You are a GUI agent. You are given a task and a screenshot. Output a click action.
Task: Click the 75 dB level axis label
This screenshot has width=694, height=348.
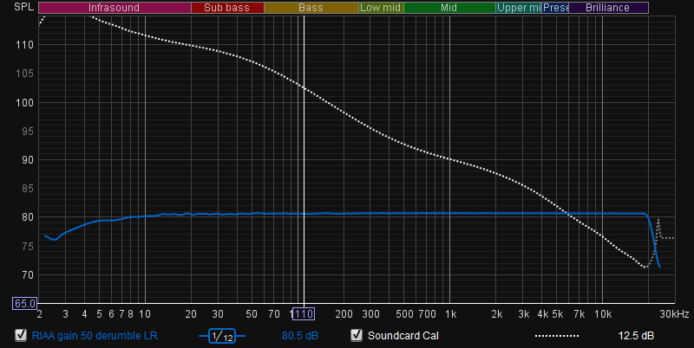coord(28,246)
